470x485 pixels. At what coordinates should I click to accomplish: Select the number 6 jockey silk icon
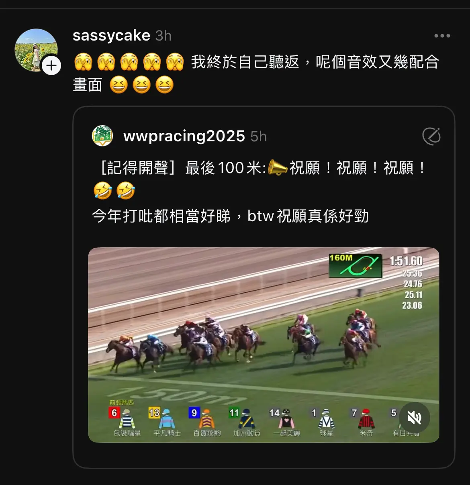pos(127,419)
